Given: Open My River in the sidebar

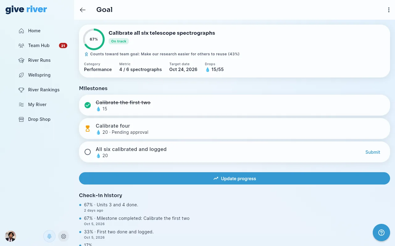Looking at the screenshot, I should click(x=37, y=105).
